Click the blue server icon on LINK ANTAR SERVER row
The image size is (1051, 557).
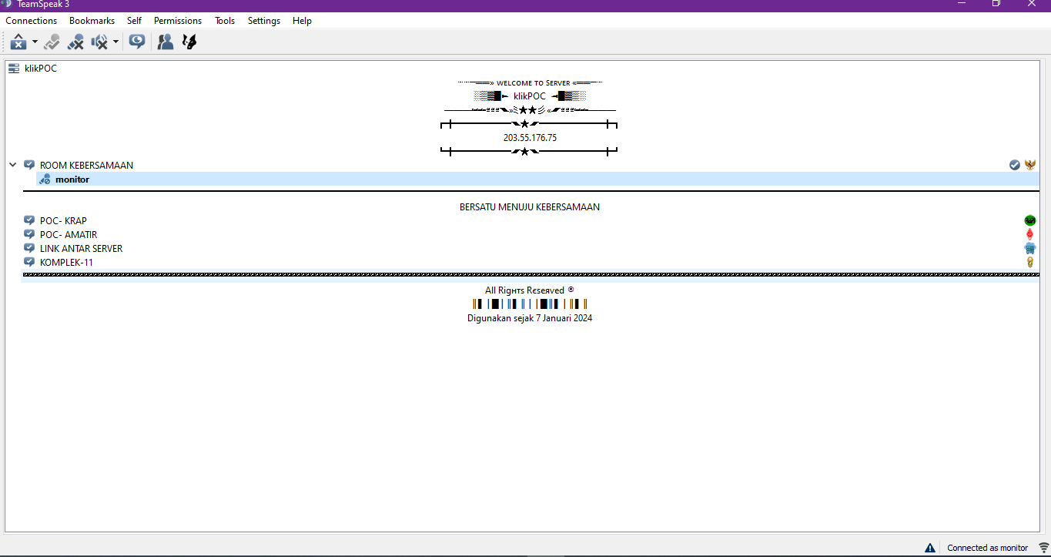pyautogui.click(x=1030, y=248)
